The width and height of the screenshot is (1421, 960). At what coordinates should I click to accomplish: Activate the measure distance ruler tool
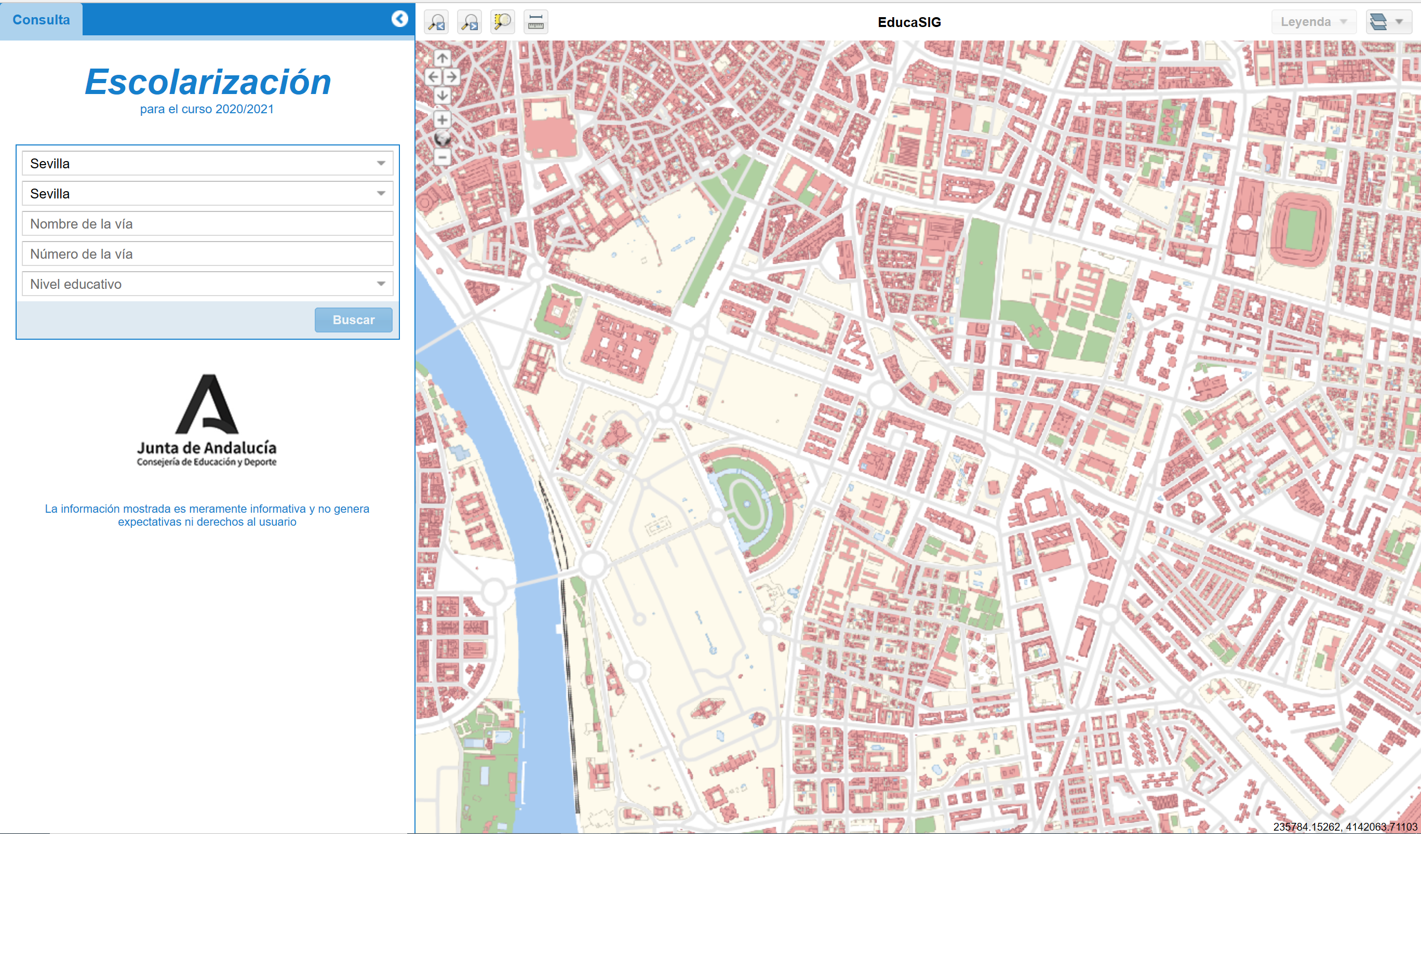535,22
